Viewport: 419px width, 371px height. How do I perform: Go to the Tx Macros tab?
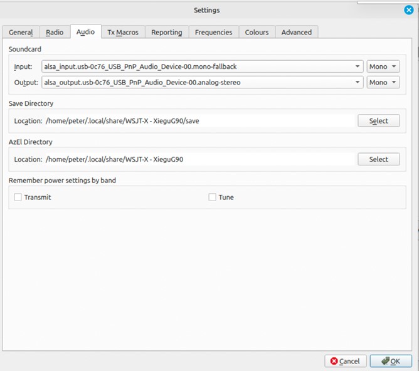[123, 32]
